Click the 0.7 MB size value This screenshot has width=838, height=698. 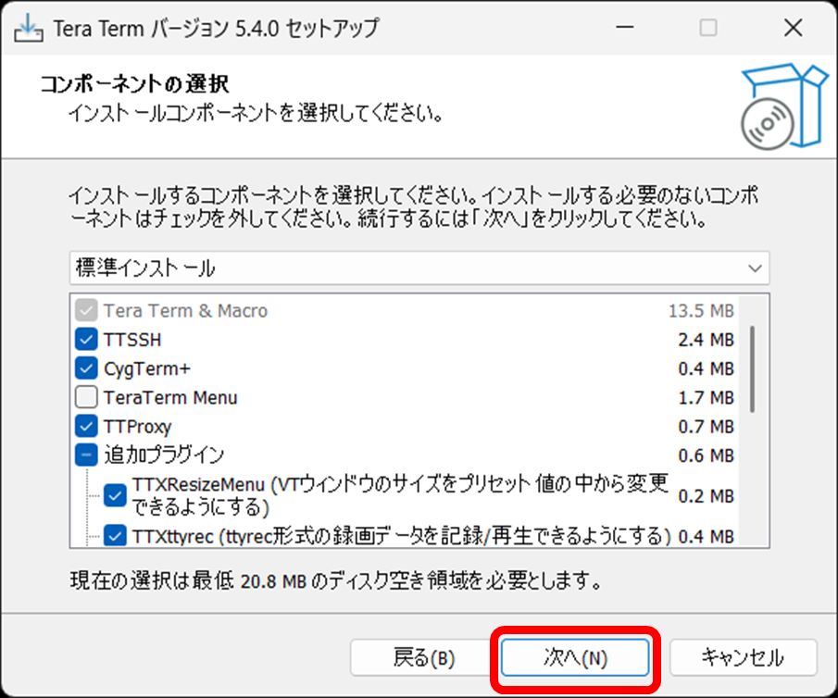[706, 427]
